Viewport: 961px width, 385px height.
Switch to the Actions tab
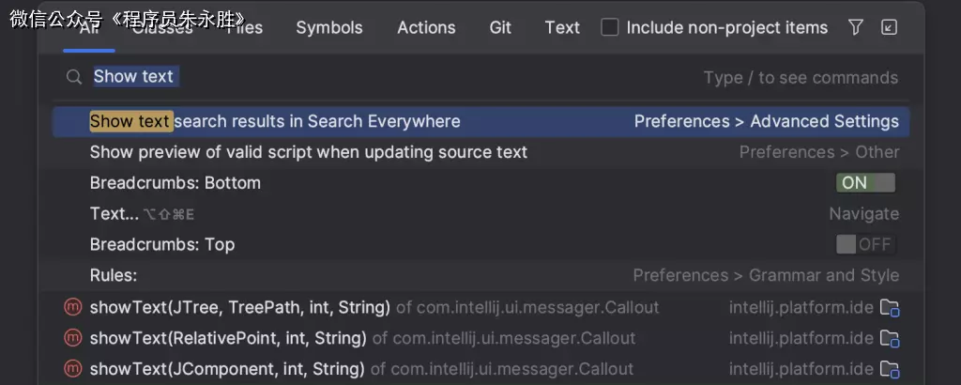tap(425, 27)
